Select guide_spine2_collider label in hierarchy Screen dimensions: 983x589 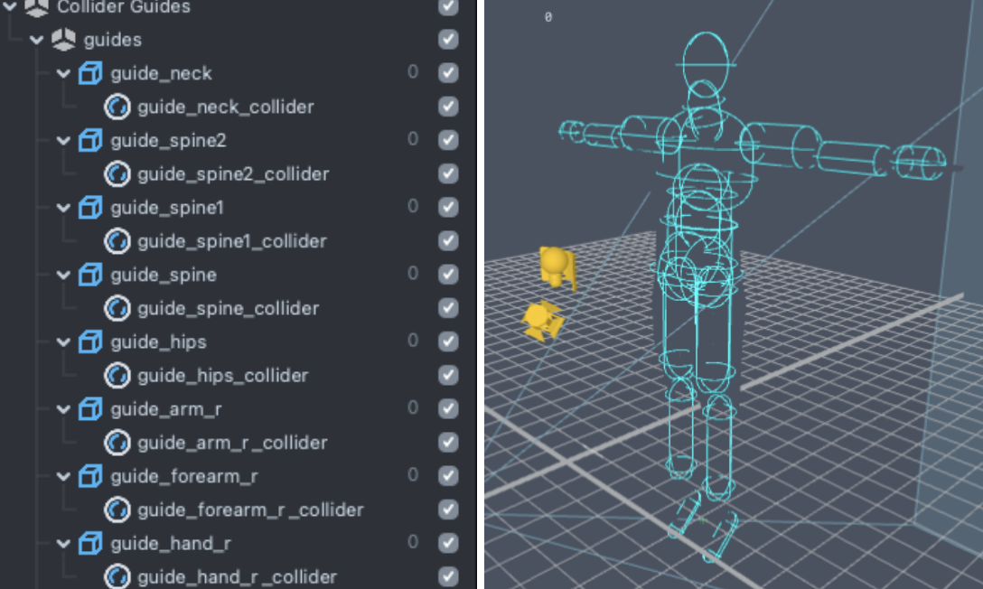(x=233, y=174)
